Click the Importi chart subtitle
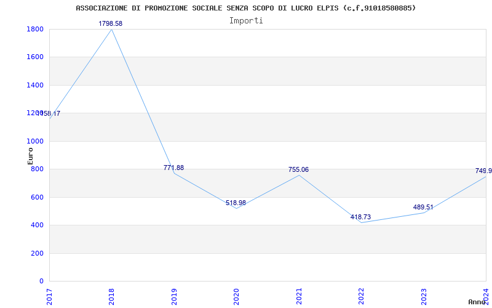The height and width of the screenshot is (308, 492). [x=246, y=21]
